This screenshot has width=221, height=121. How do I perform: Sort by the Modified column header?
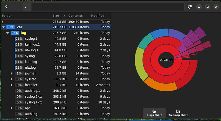point(98,16)
